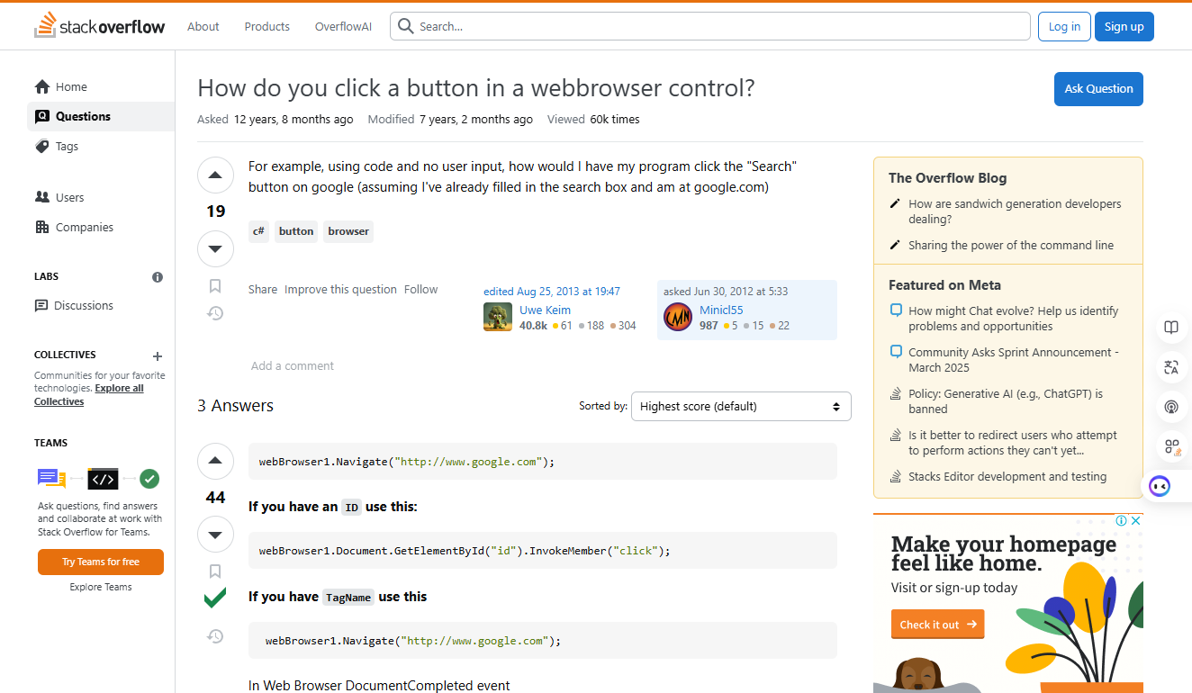1192x693 pixels.
Task: Open the sandwich generation developers blog post
Action: click(x=1015, y=211)
